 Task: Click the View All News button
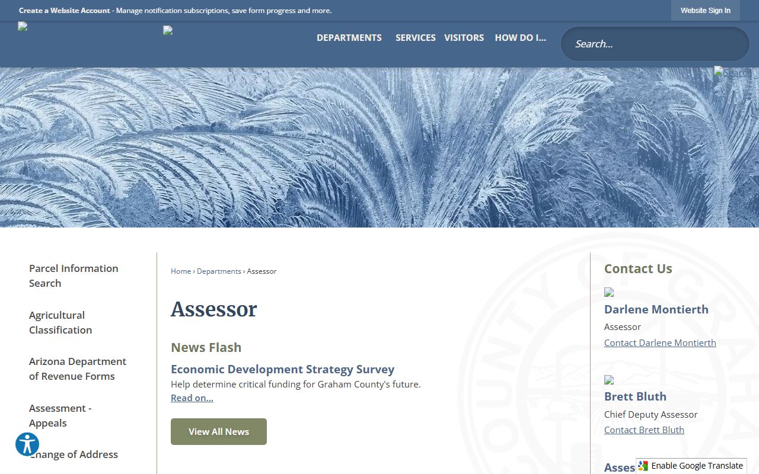tap(219, 431)
